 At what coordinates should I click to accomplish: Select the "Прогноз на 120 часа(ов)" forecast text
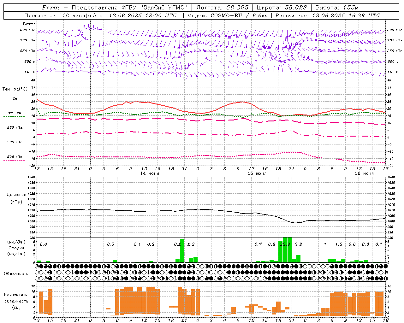[61, 15]
